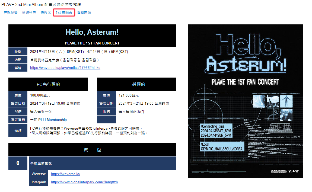Open the 資料來源 tab
The height and width of the screenshot is (192, 312).
pos(84,12)
